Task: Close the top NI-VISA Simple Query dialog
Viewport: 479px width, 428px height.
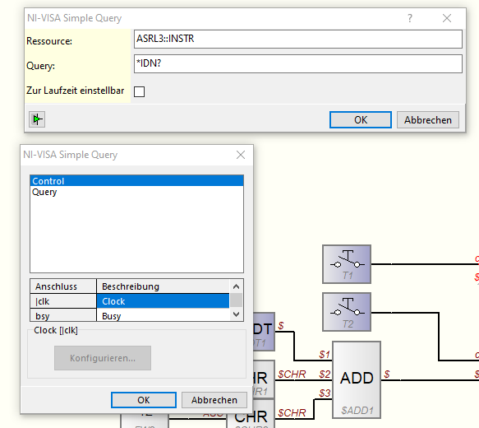Action: (x=447, y=18)
